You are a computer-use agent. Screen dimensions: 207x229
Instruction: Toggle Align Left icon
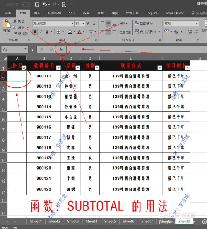coord(103,32)
